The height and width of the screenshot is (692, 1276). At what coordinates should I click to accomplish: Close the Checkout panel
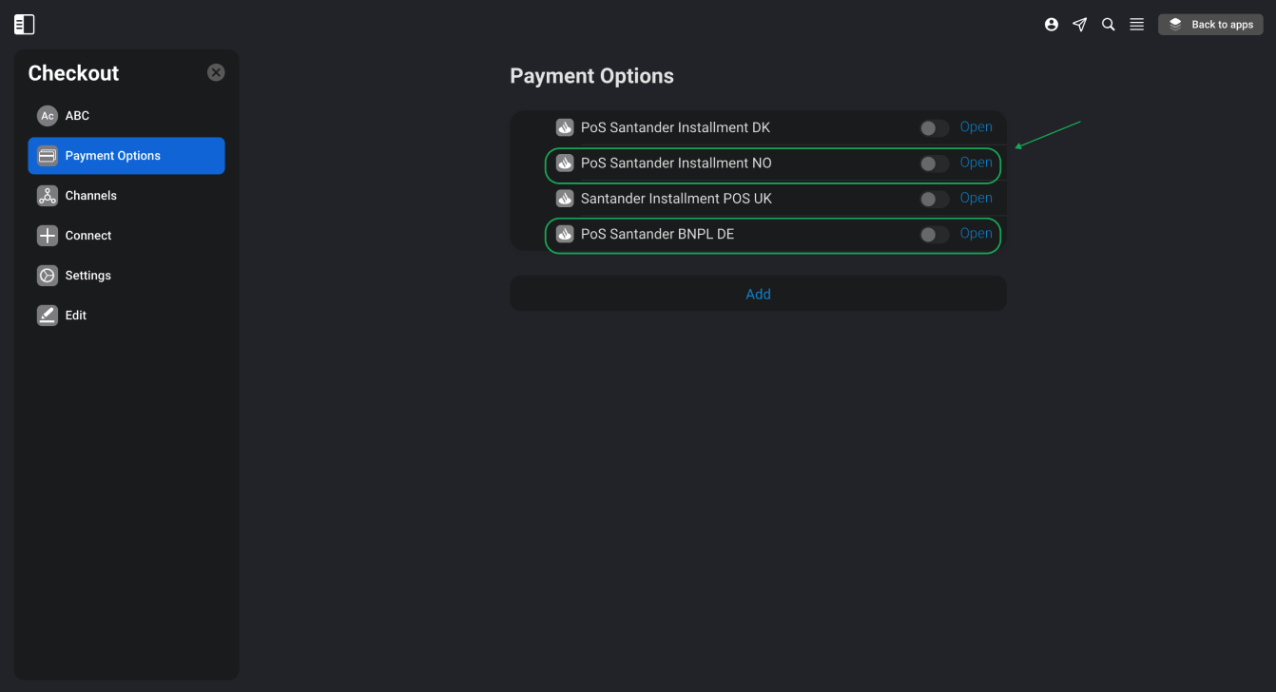coord(217,72)
